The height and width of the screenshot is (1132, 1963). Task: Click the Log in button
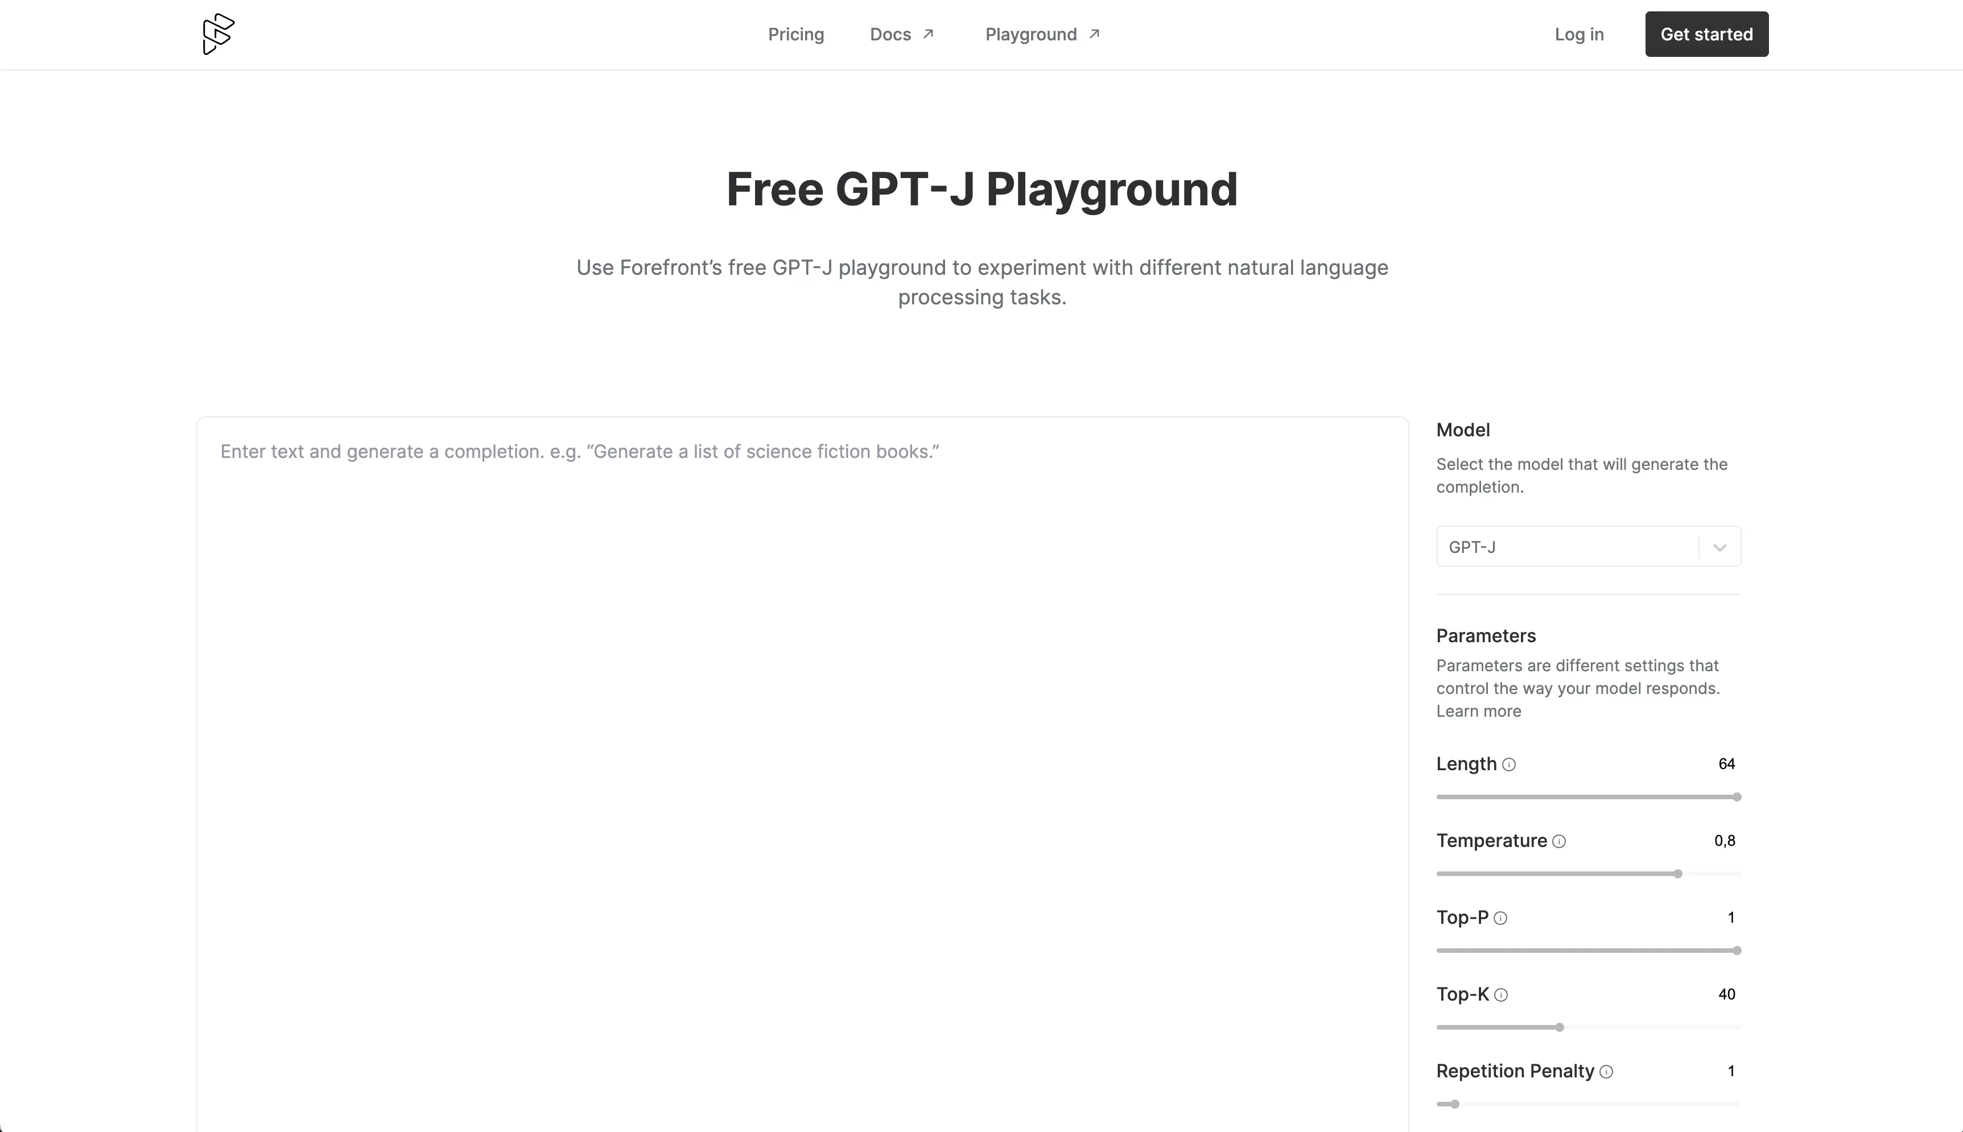(x=1579, y=34)
